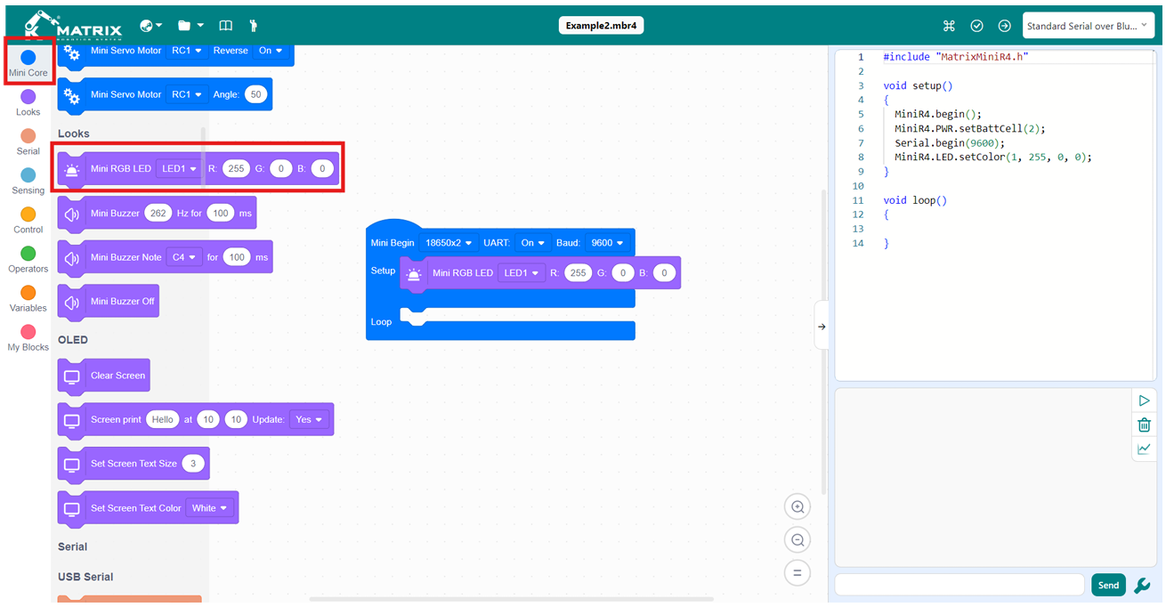Open LED1 dropdown on palette RGB LED block
Image resolution: width=1166 pixels, height=615 pixels.
coord(179,169)
